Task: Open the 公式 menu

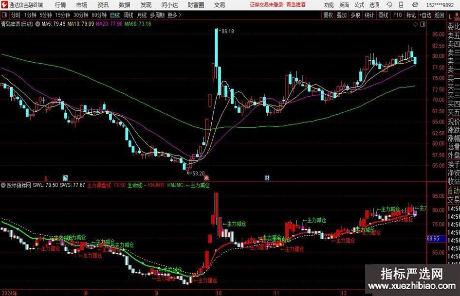Action: (x=359, y=5)
